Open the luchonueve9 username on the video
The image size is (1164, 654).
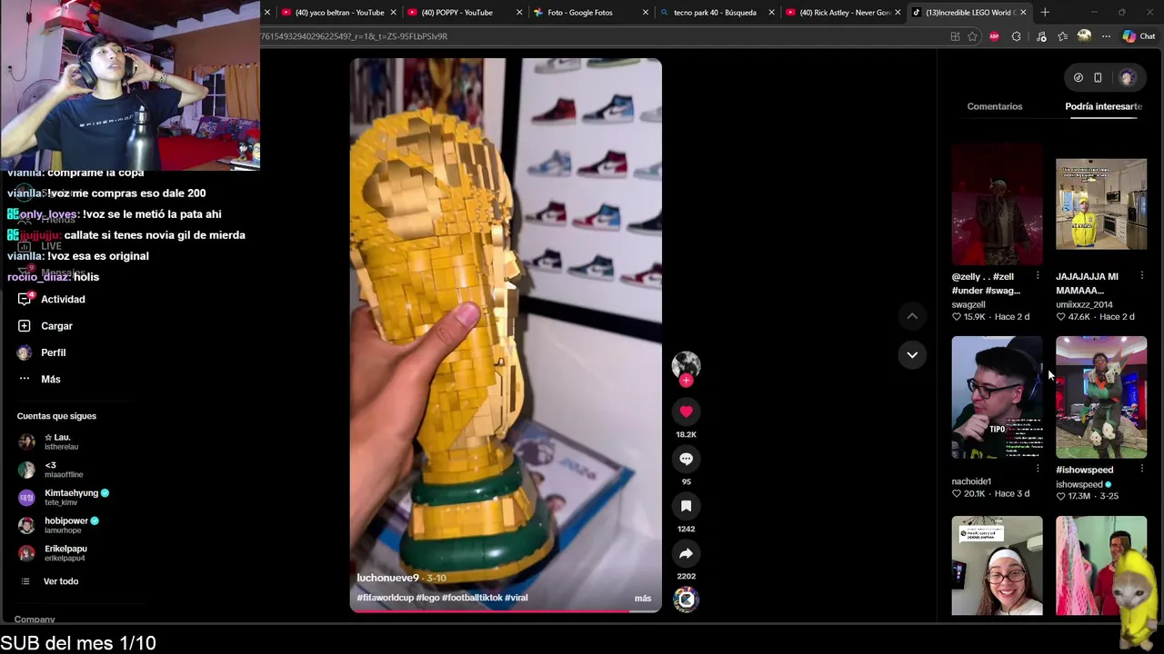pos(387,578)
